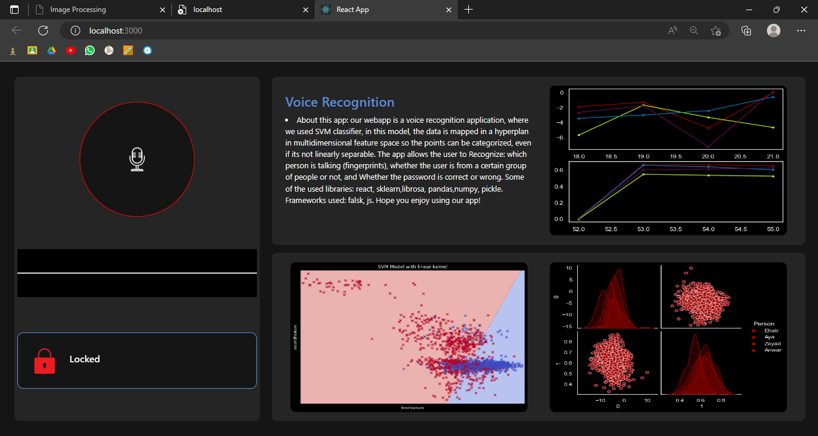Click the microphone icon to start recording

(137, 159)
